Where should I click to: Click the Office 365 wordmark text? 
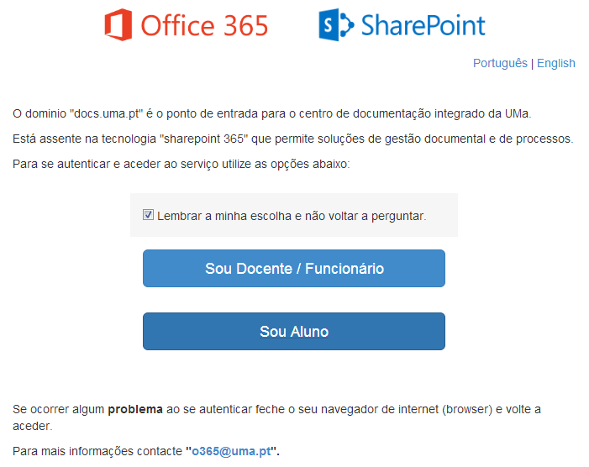[204, 25]
